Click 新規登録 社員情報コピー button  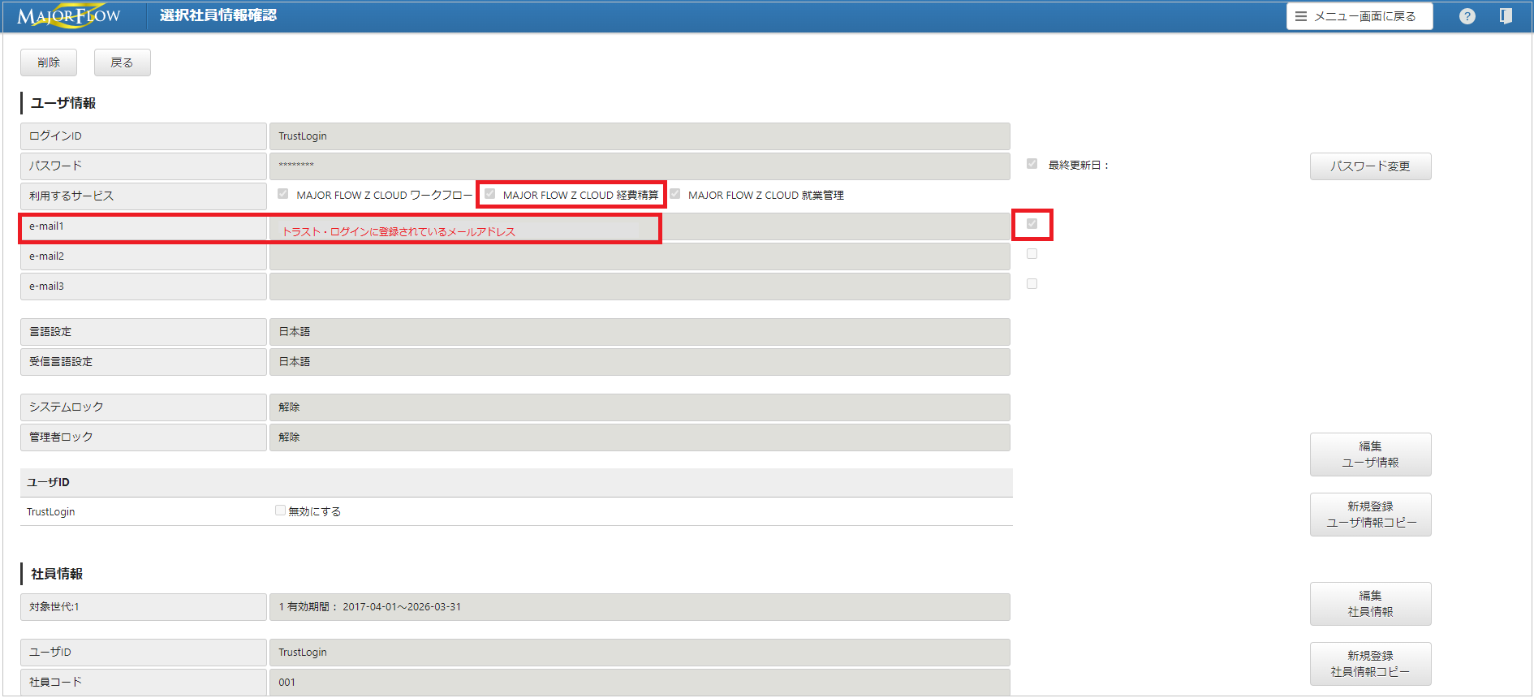1370,664
